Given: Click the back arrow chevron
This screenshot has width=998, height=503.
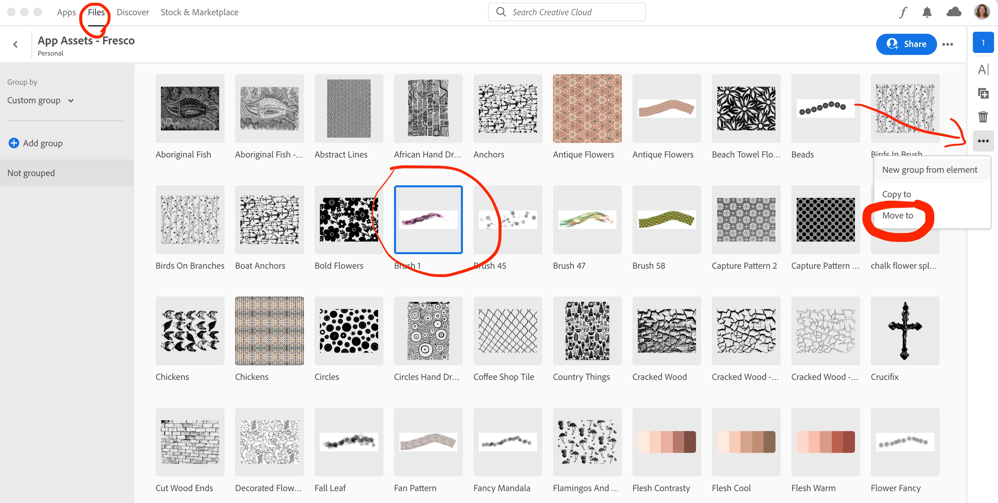Looking at the screenshot, I should [16, 45].
